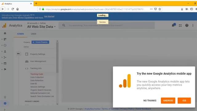Select Data Collection
This screenshot has height=111, width=197.
(37, 77)
